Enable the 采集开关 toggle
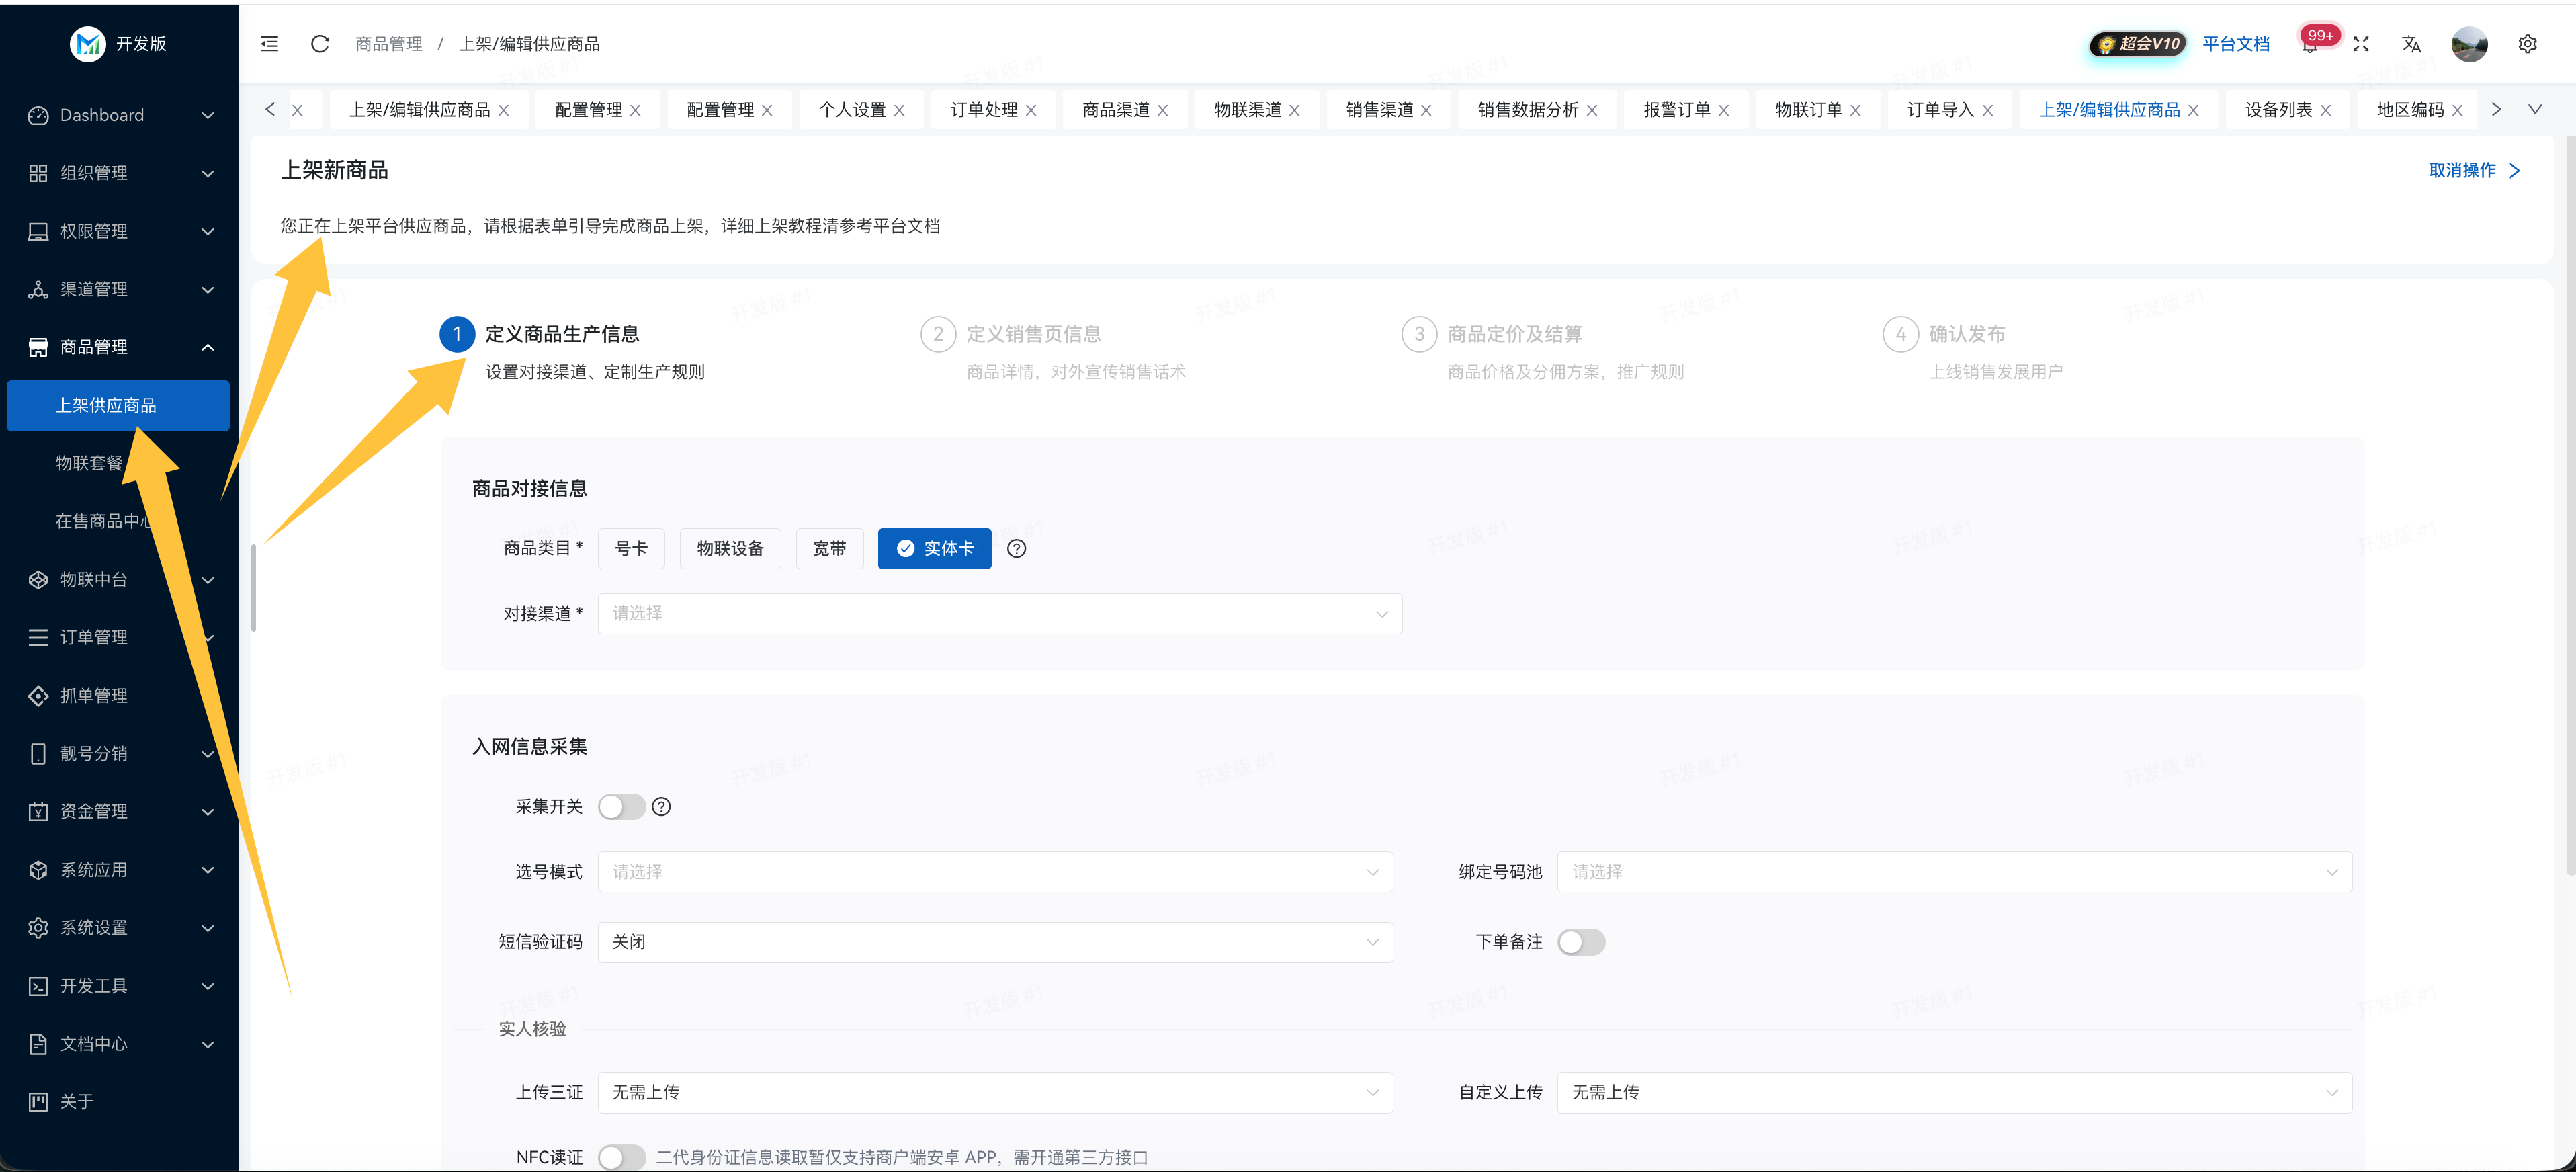Viewport: 2576px width, 1172px height. 621,807
